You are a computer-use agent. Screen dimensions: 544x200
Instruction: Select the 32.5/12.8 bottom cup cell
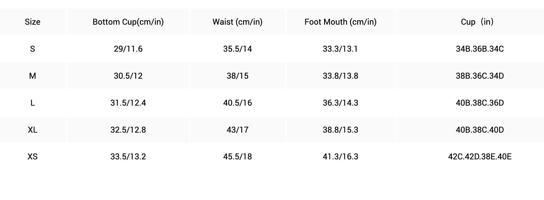(128, 130)
